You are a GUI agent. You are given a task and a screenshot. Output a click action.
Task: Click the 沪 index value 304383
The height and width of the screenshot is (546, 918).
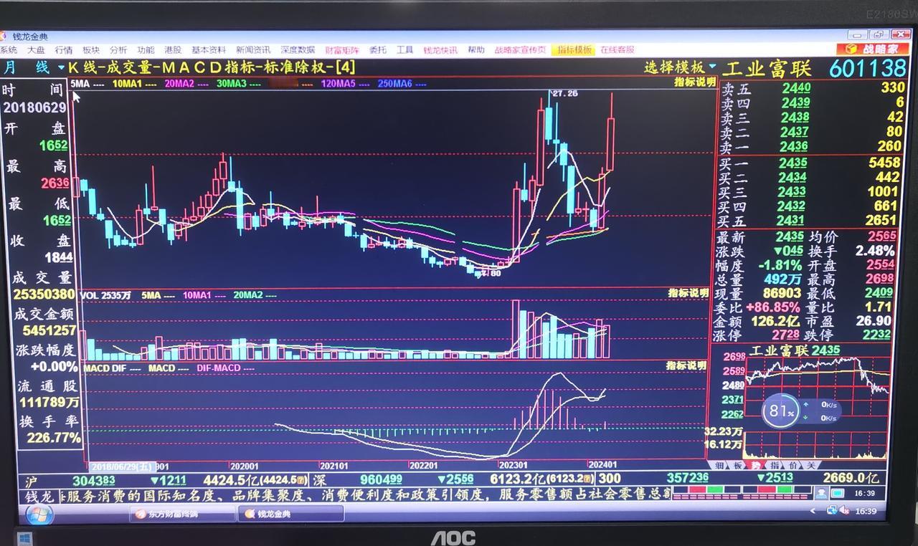click(x=93, y=479)
